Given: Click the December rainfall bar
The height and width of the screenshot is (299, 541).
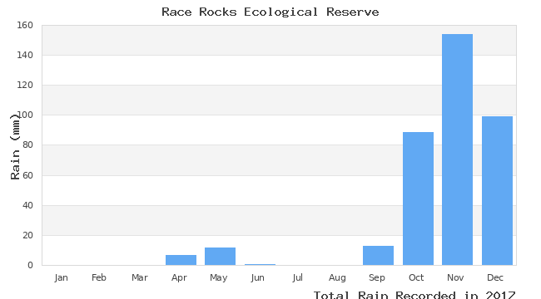Looking at the screenshot, I should pos(497,191).
